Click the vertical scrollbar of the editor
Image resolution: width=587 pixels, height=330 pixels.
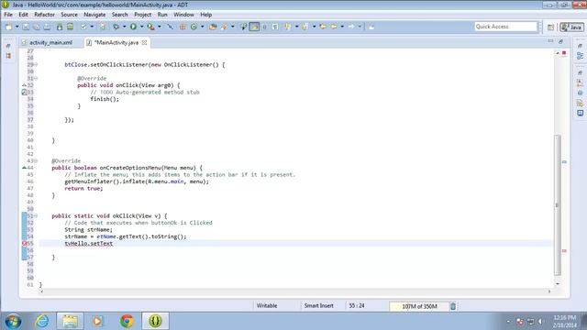click(558, 205)
